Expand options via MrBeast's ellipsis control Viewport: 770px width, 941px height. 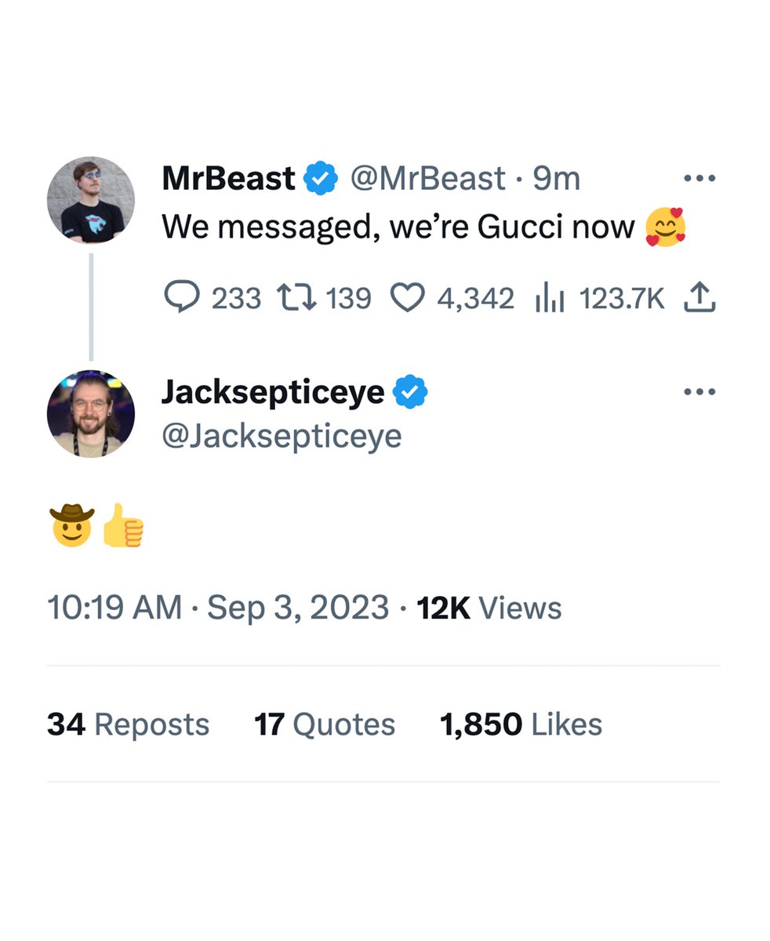click(x=700, y=178)
